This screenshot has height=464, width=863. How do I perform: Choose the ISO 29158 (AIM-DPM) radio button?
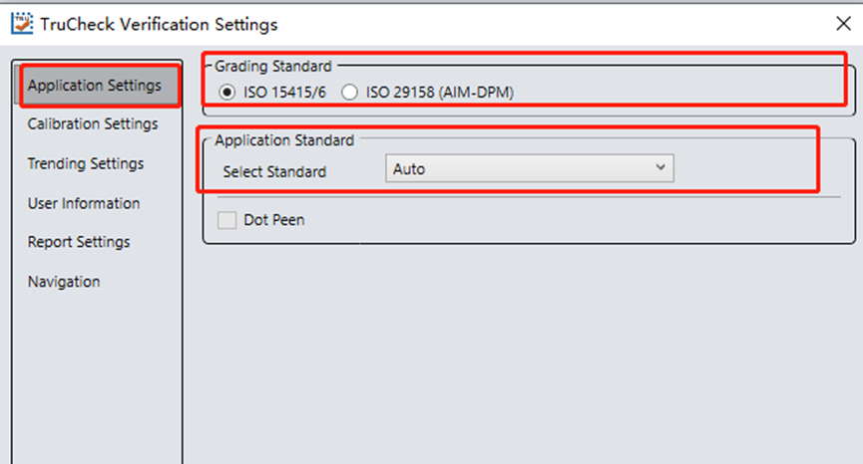click(x=349, y=93)
